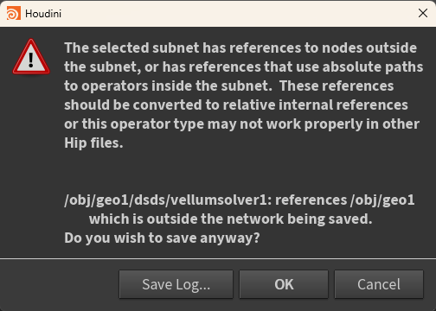Cancel the save operation
This screenshot has height=311, width=436.
[379, 284]
